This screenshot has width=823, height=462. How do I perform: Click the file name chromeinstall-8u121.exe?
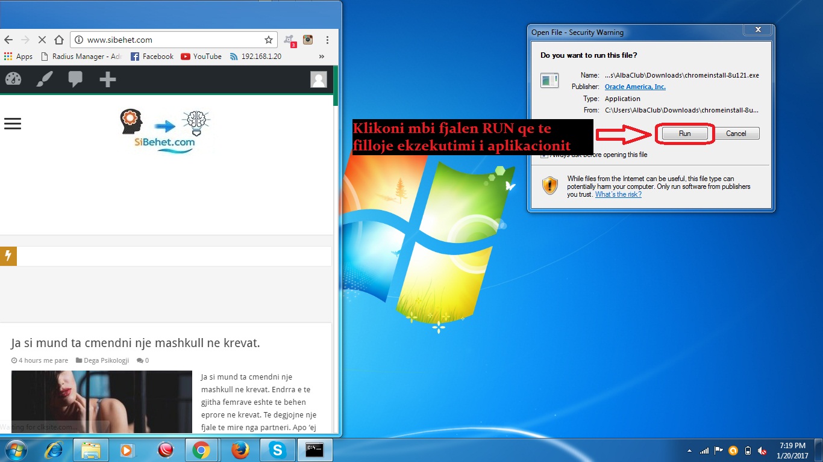pos(682,75)
